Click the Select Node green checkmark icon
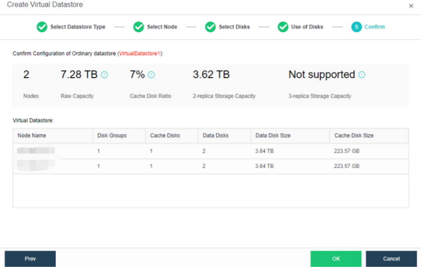 click(138, 27)
